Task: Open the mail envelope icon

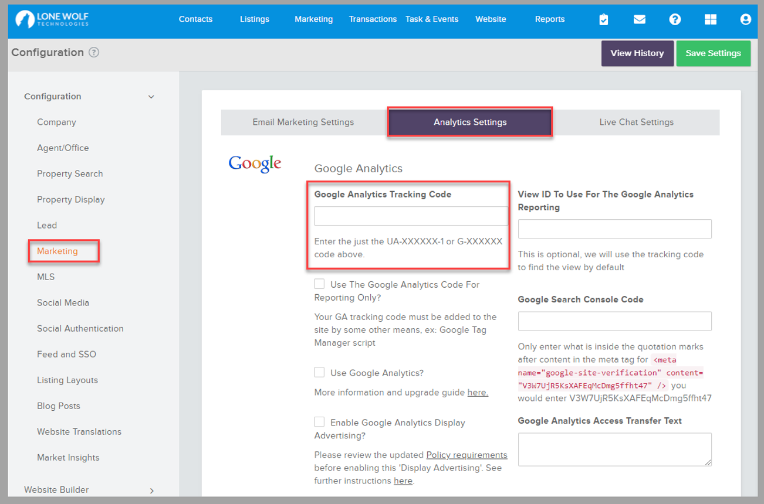Action: tap(640, 19)
